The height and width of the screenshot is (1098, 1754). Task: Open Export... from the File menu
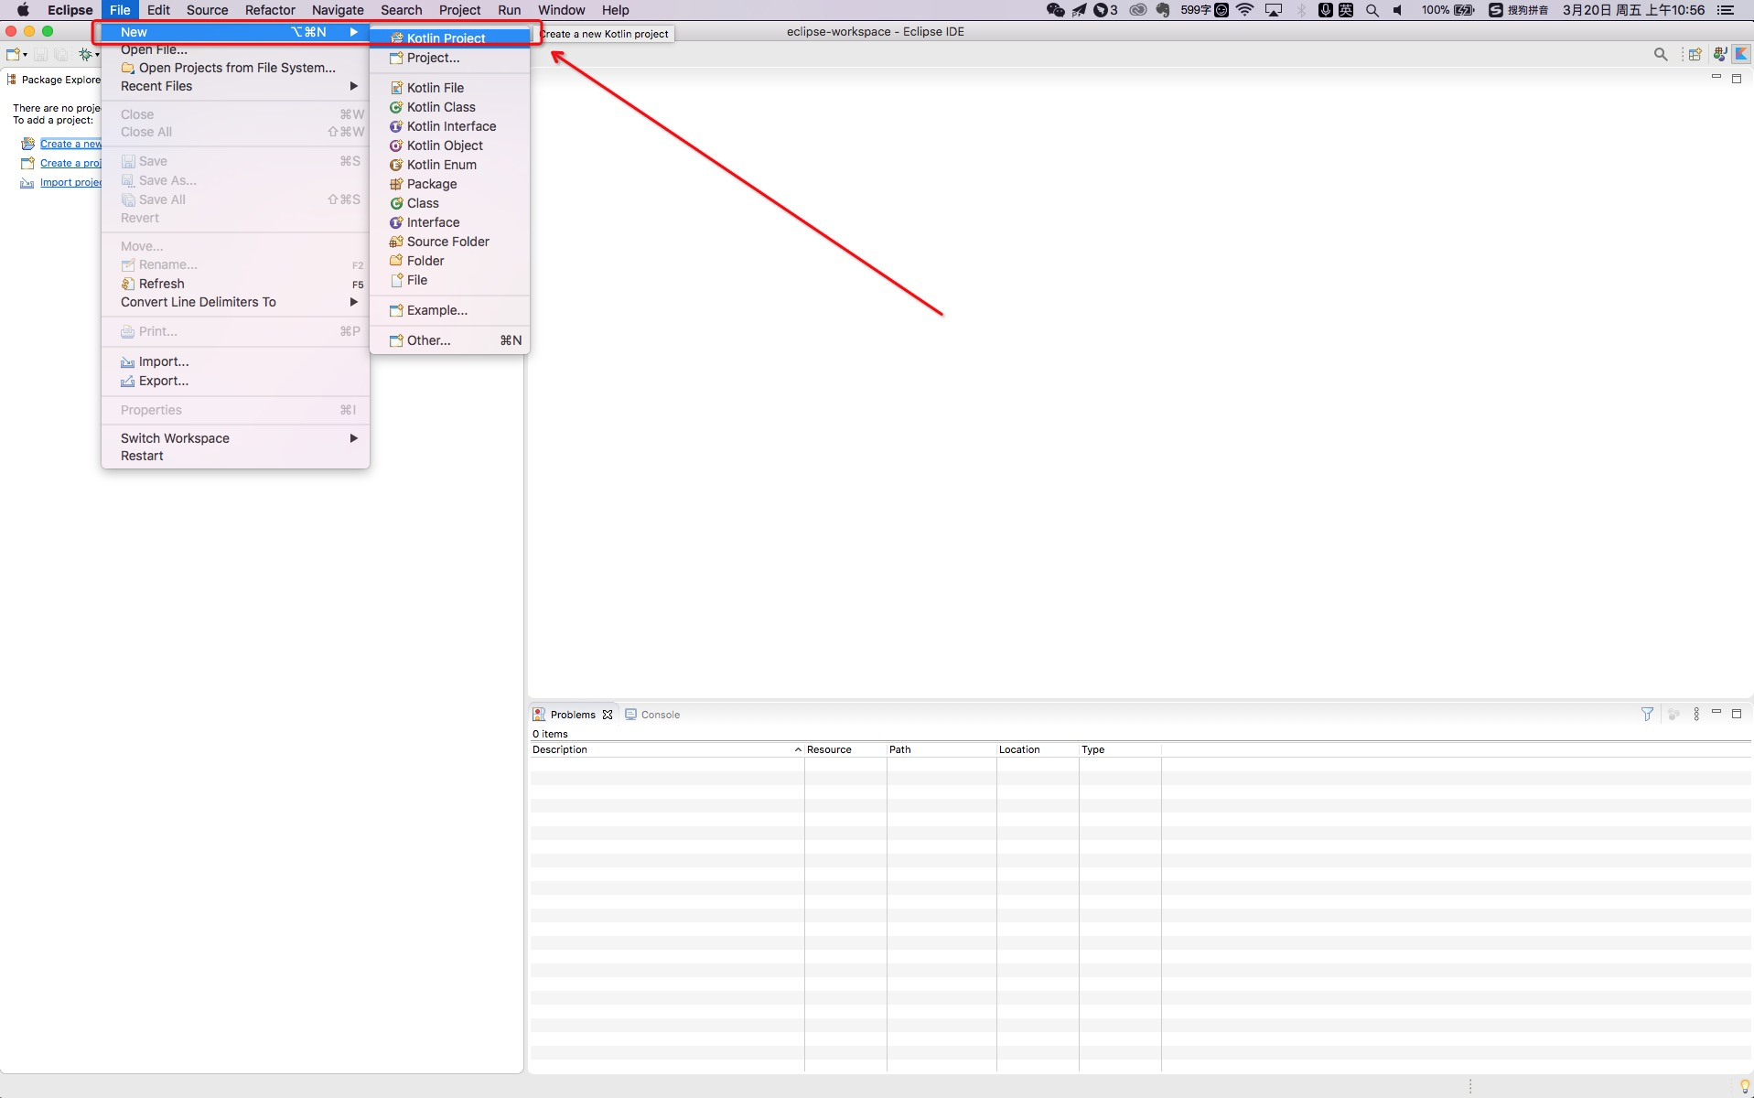point(235,381)
